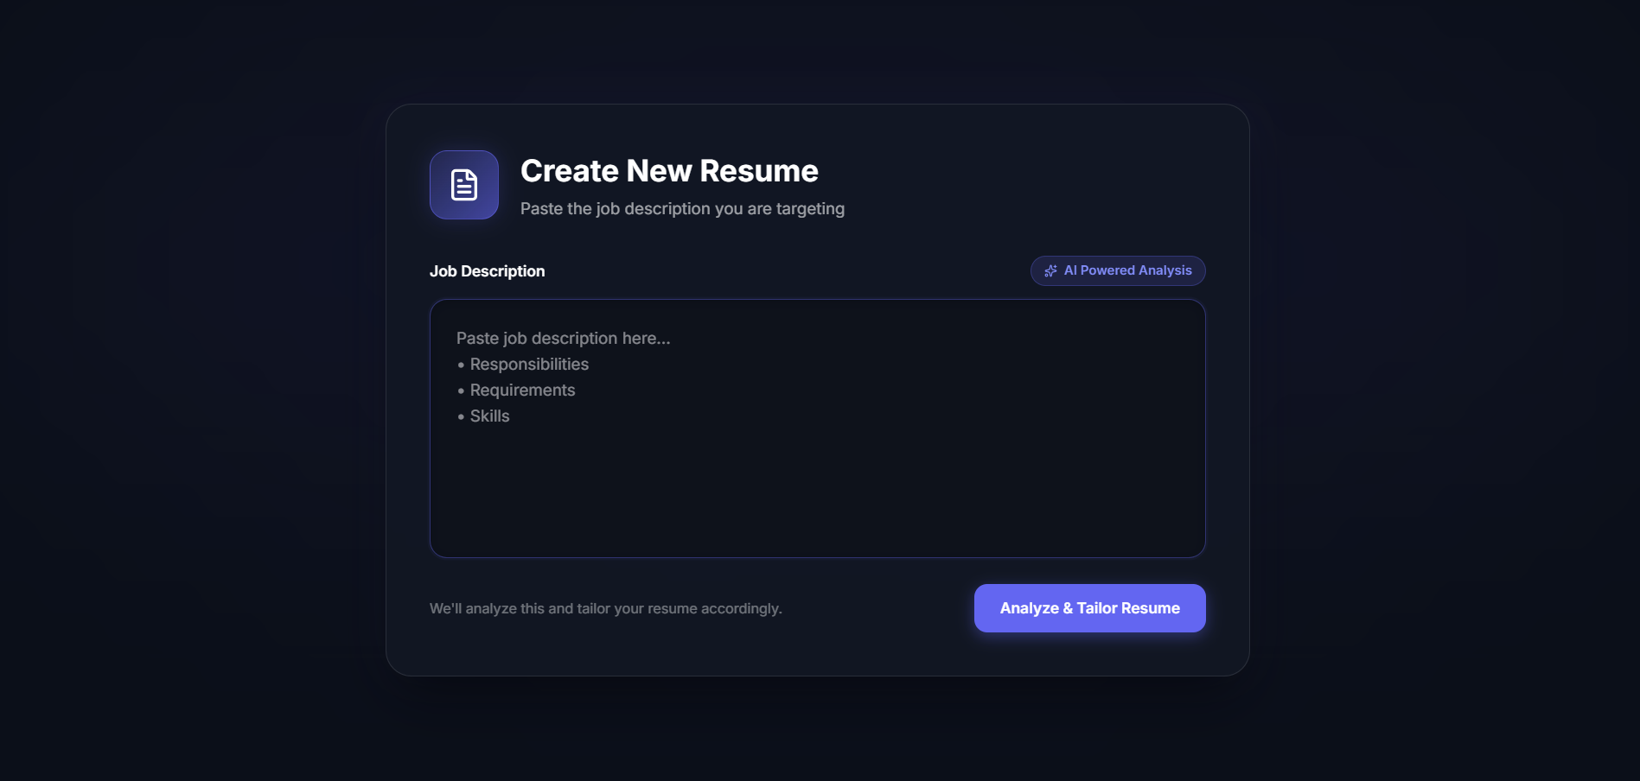
Task: Select the sparkle icon in the AI badge
Action: [x=1050, y=270]
